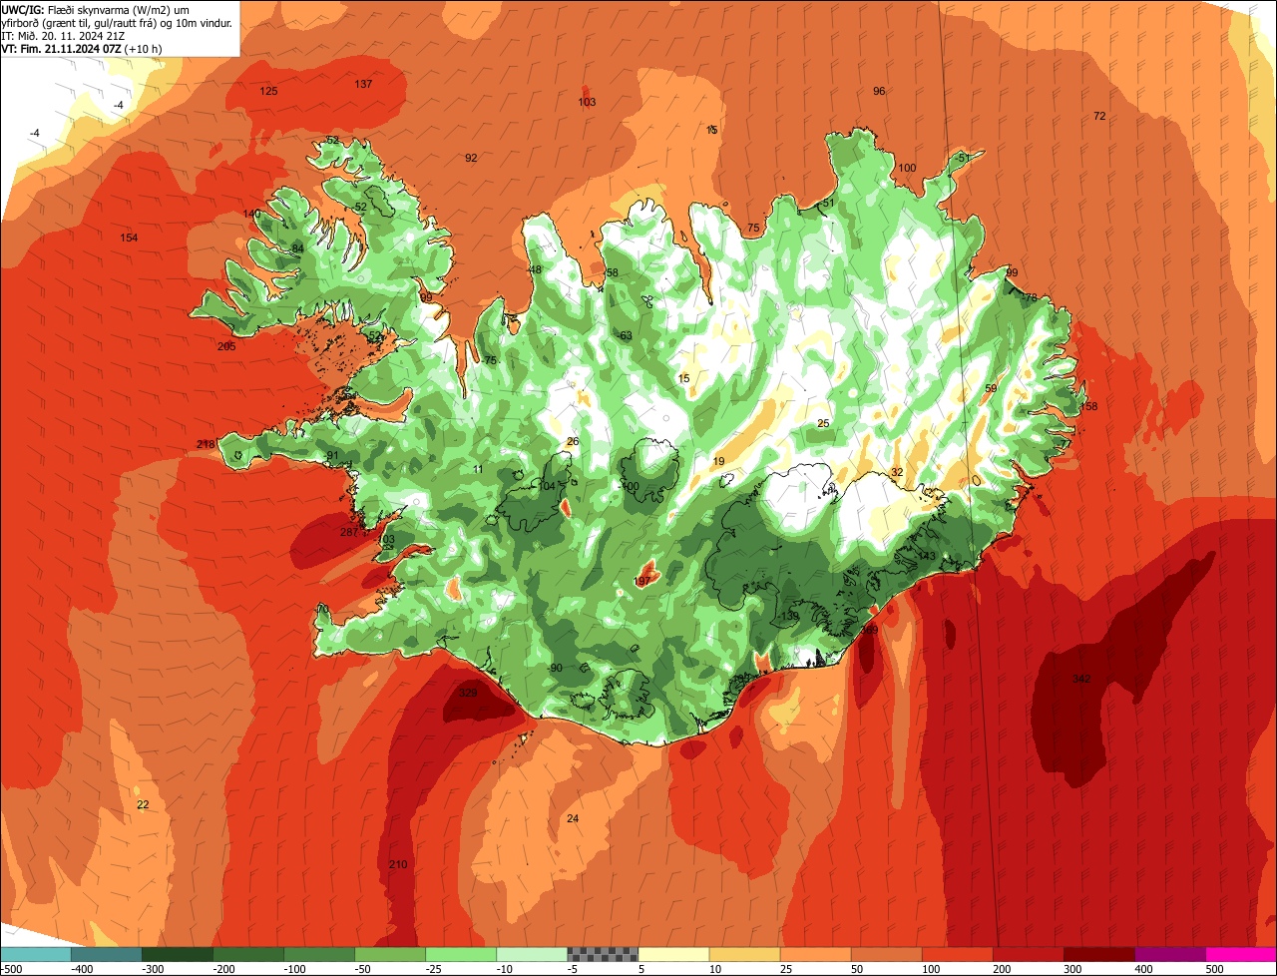
Task: Click the map value 84 in the Westfjords
Action: [297, 248]
